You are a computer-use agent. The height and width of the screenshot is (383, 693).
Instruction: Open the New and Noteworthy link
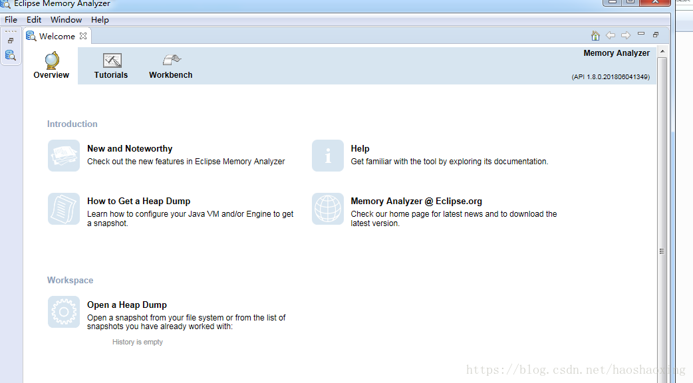130,149
